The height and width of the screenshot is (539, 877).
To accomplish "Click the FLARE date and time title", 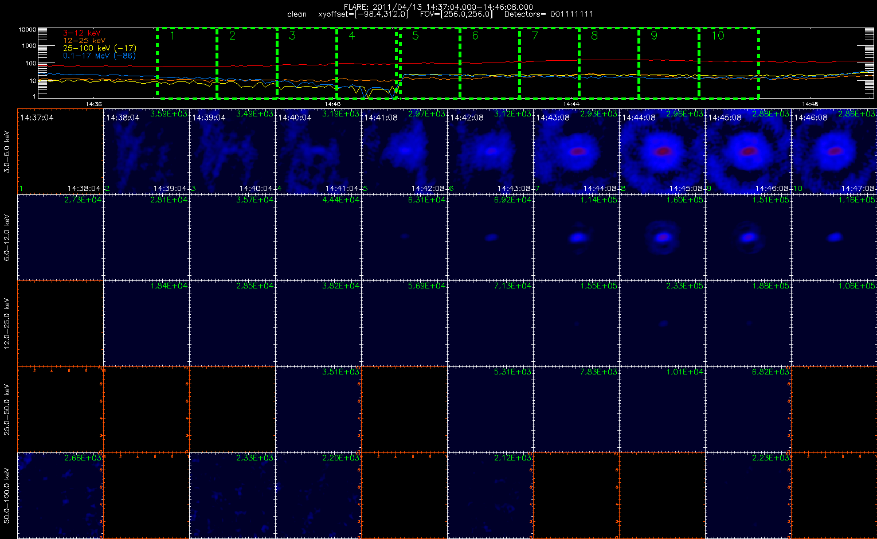I will (x=438, y=7).
